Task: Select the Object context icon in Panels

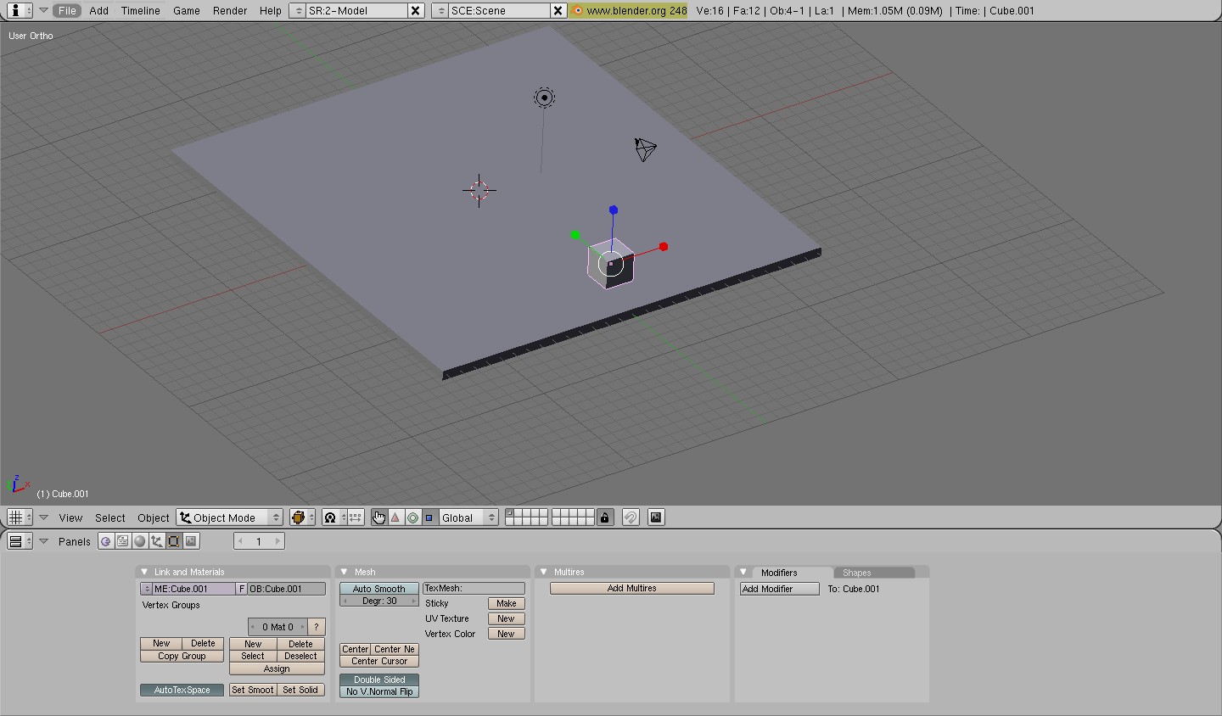Action: [157, 541]
